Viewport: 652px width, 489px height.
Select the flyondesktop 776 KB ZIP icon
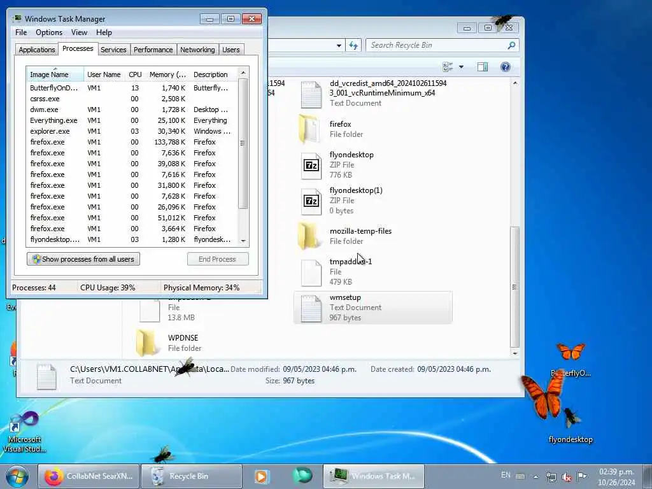pos(311,165)
